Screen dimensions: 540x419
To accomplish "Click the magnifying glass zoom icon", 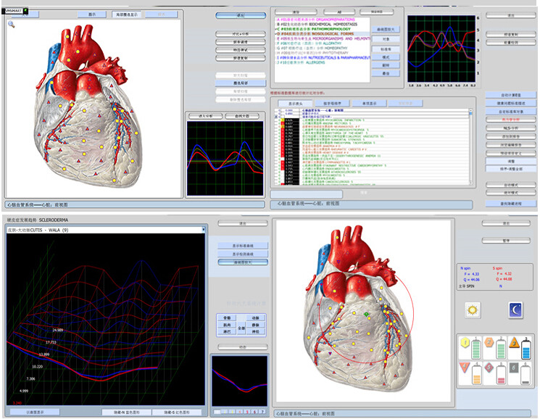I will [12, 24].
